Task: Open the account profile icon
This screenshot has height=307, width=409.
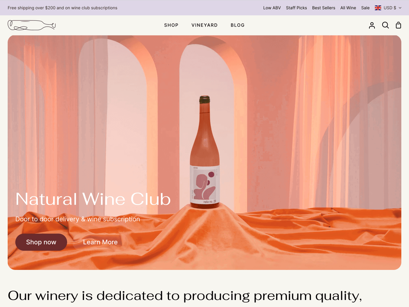Action: (372, 25)
